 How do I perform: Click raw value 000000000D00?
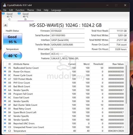116,71
